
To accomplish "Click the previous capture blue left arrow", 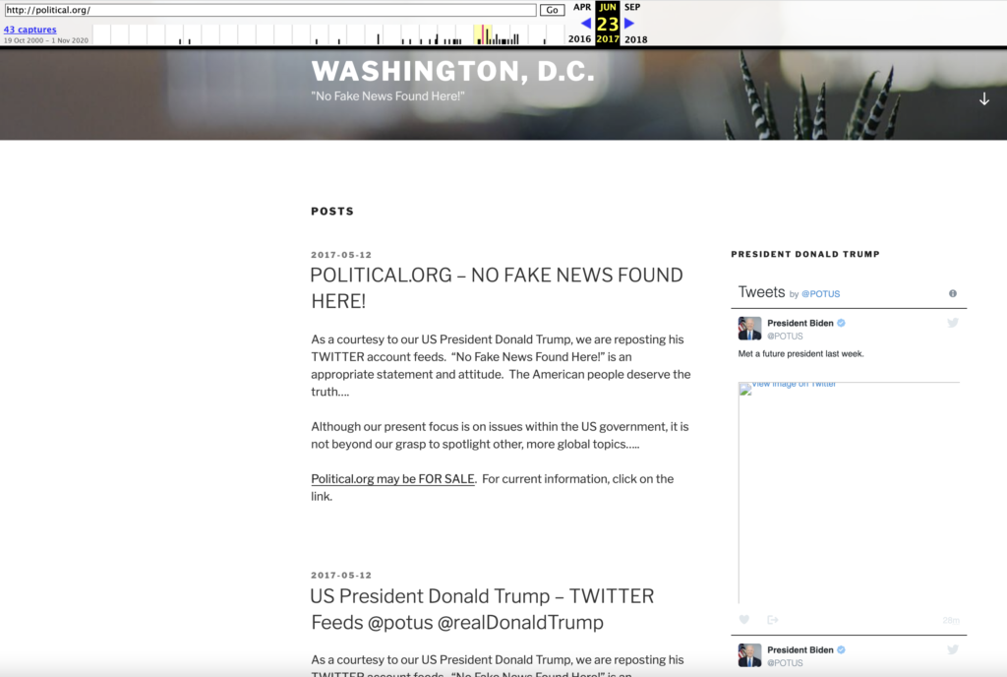I will click(x=585, y=23).
